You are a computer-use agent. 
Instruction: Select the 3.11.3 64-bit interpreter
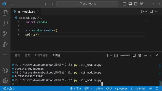(x=138, y=88)
